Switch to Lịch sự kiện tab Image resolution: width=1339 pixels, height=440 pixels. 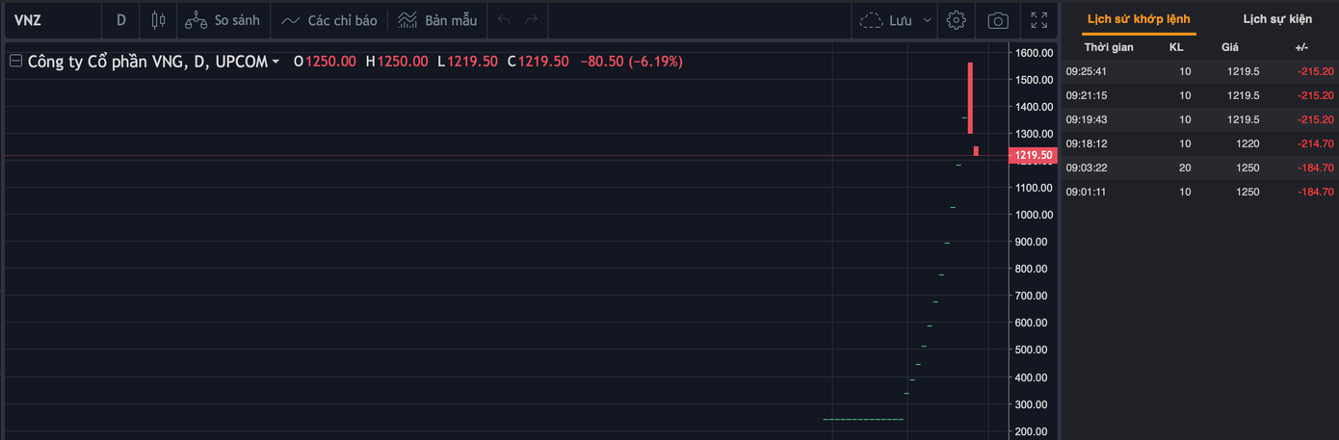[x=1276, y=19]
